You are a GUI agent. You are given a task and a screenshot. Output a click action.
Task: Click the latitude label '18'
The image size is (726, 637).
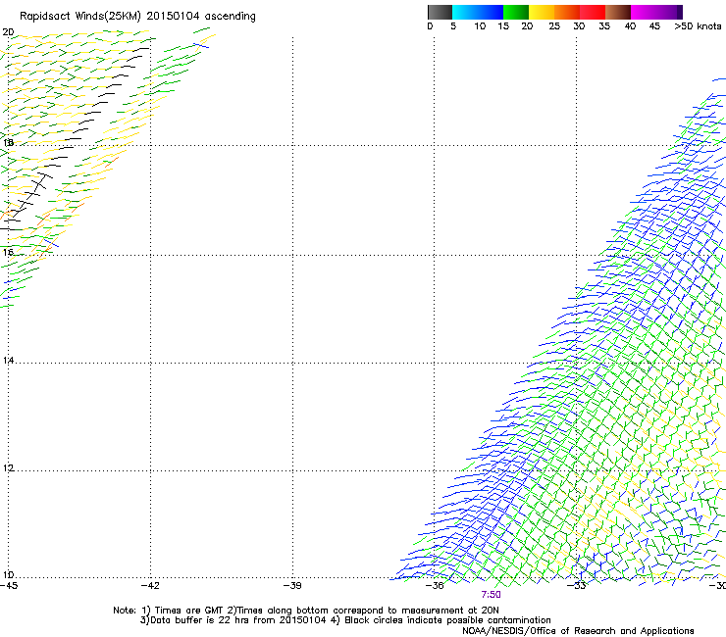click(8, 142)
